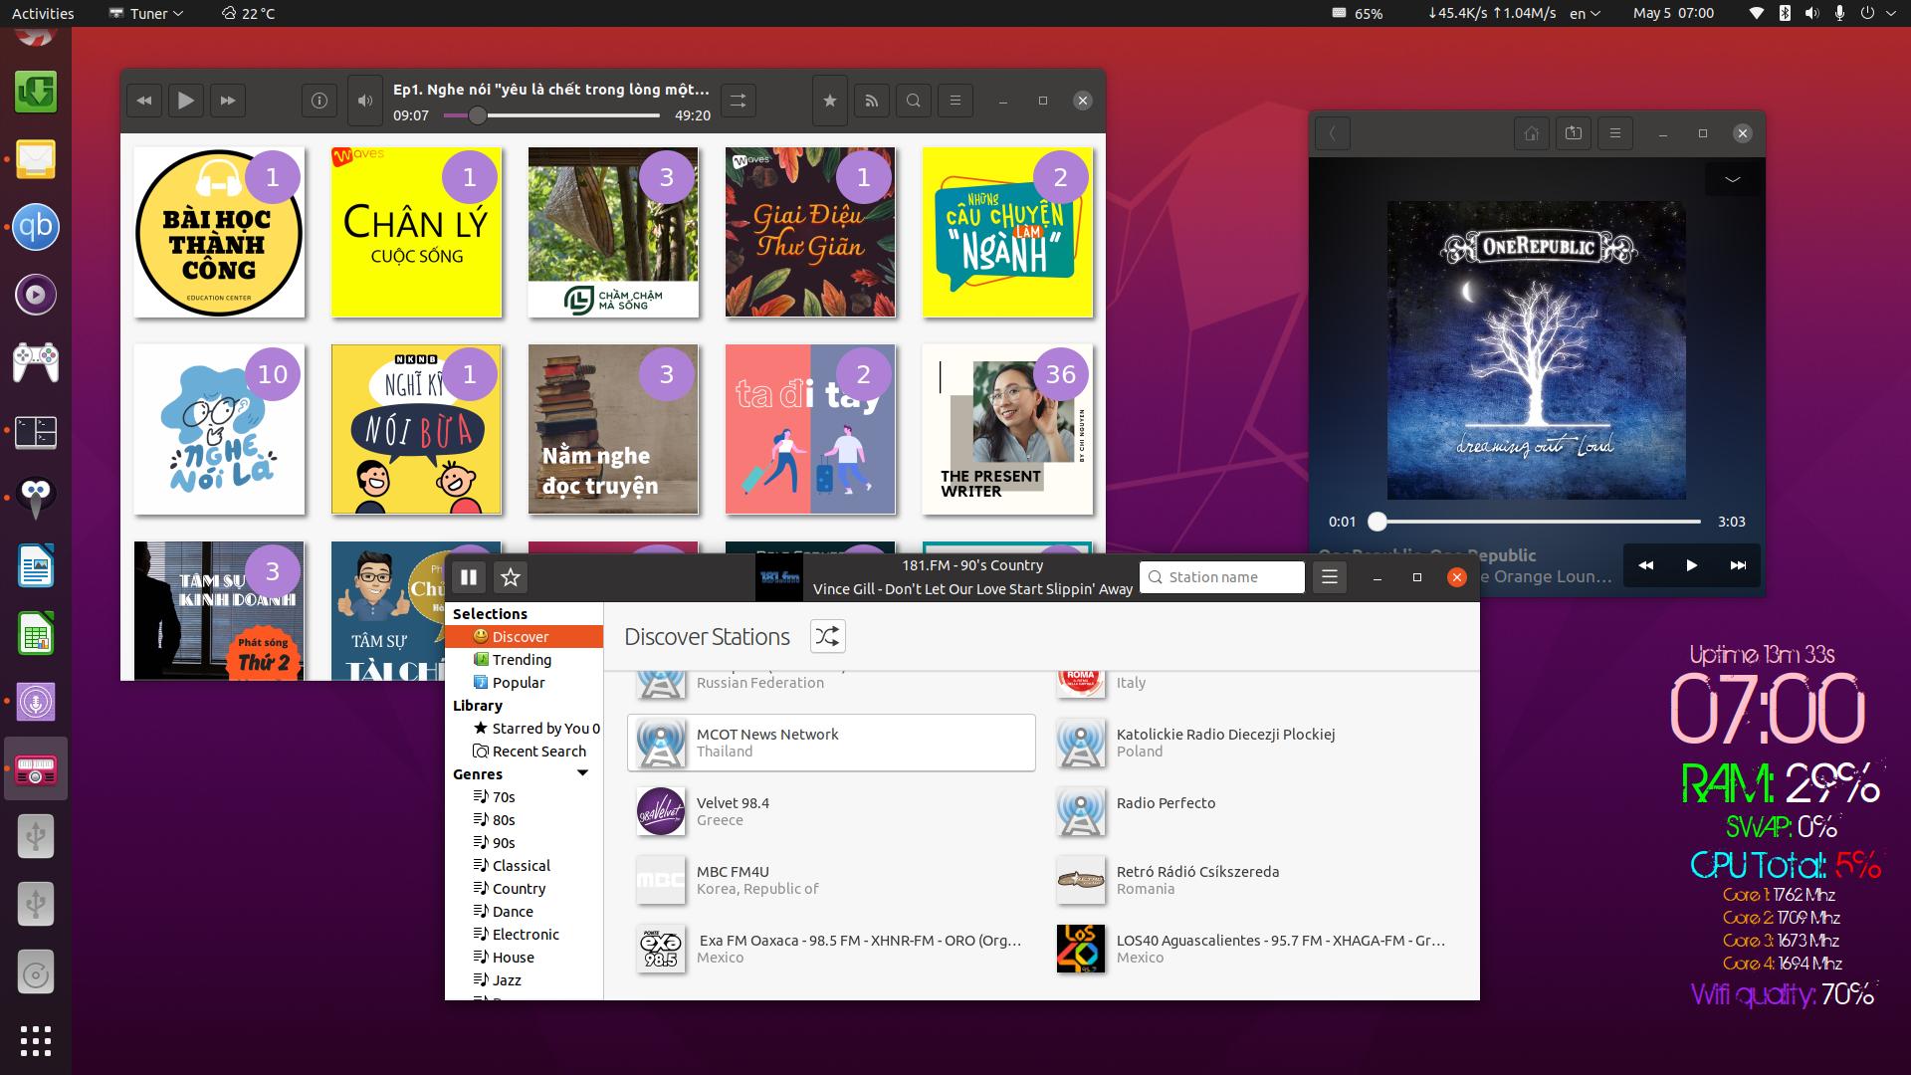The width and height of the screenshot is (1911, 1075).
Task: Seek along the podcast episode progress bar
Action: pos(551,115)
